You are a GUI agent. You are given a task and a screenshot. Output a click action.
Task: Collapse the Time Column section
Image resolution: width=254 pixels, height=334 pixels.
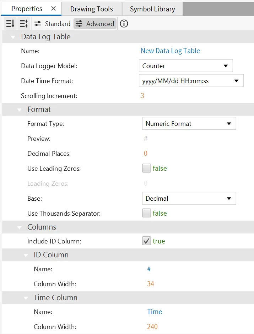(x=26, y=298)
